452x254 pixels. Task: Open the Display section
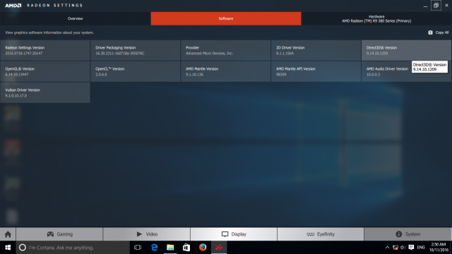[x=234, y=234]
